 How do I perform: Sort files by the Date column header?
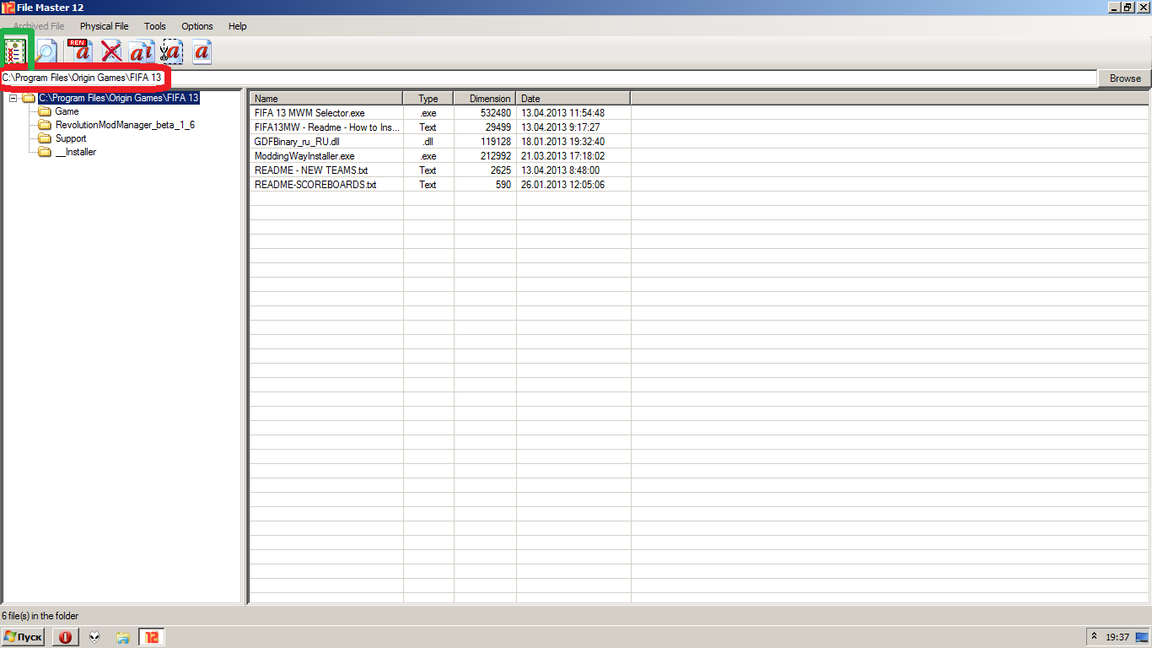click(x=573, y=99)
